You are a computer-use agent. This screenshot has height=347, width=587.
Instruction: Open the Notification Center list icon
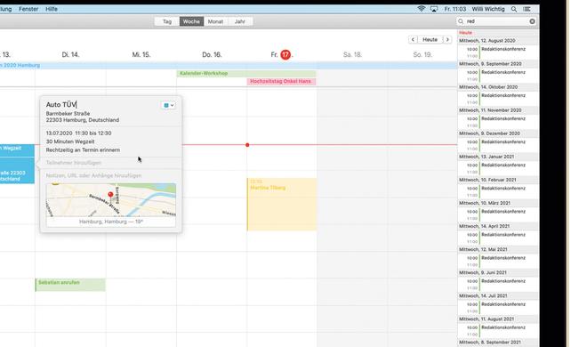(527, 9)
